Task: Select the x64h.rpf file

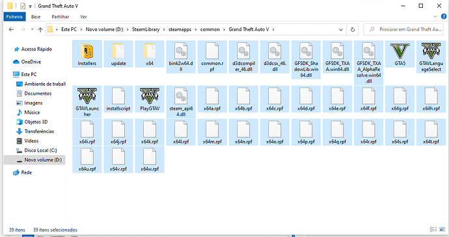Action: pos(431,99)
